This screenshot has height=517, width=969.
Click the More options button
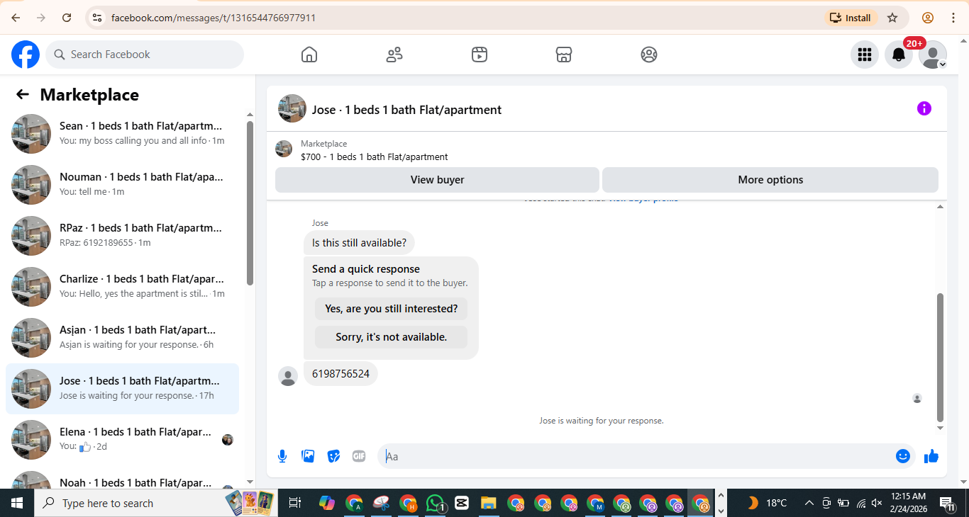(x=770, y=180)
